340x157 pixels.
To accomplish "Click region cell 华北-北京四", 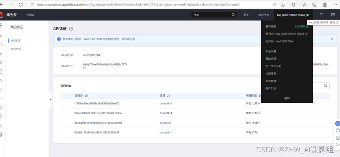I will [x=253, y=113].
